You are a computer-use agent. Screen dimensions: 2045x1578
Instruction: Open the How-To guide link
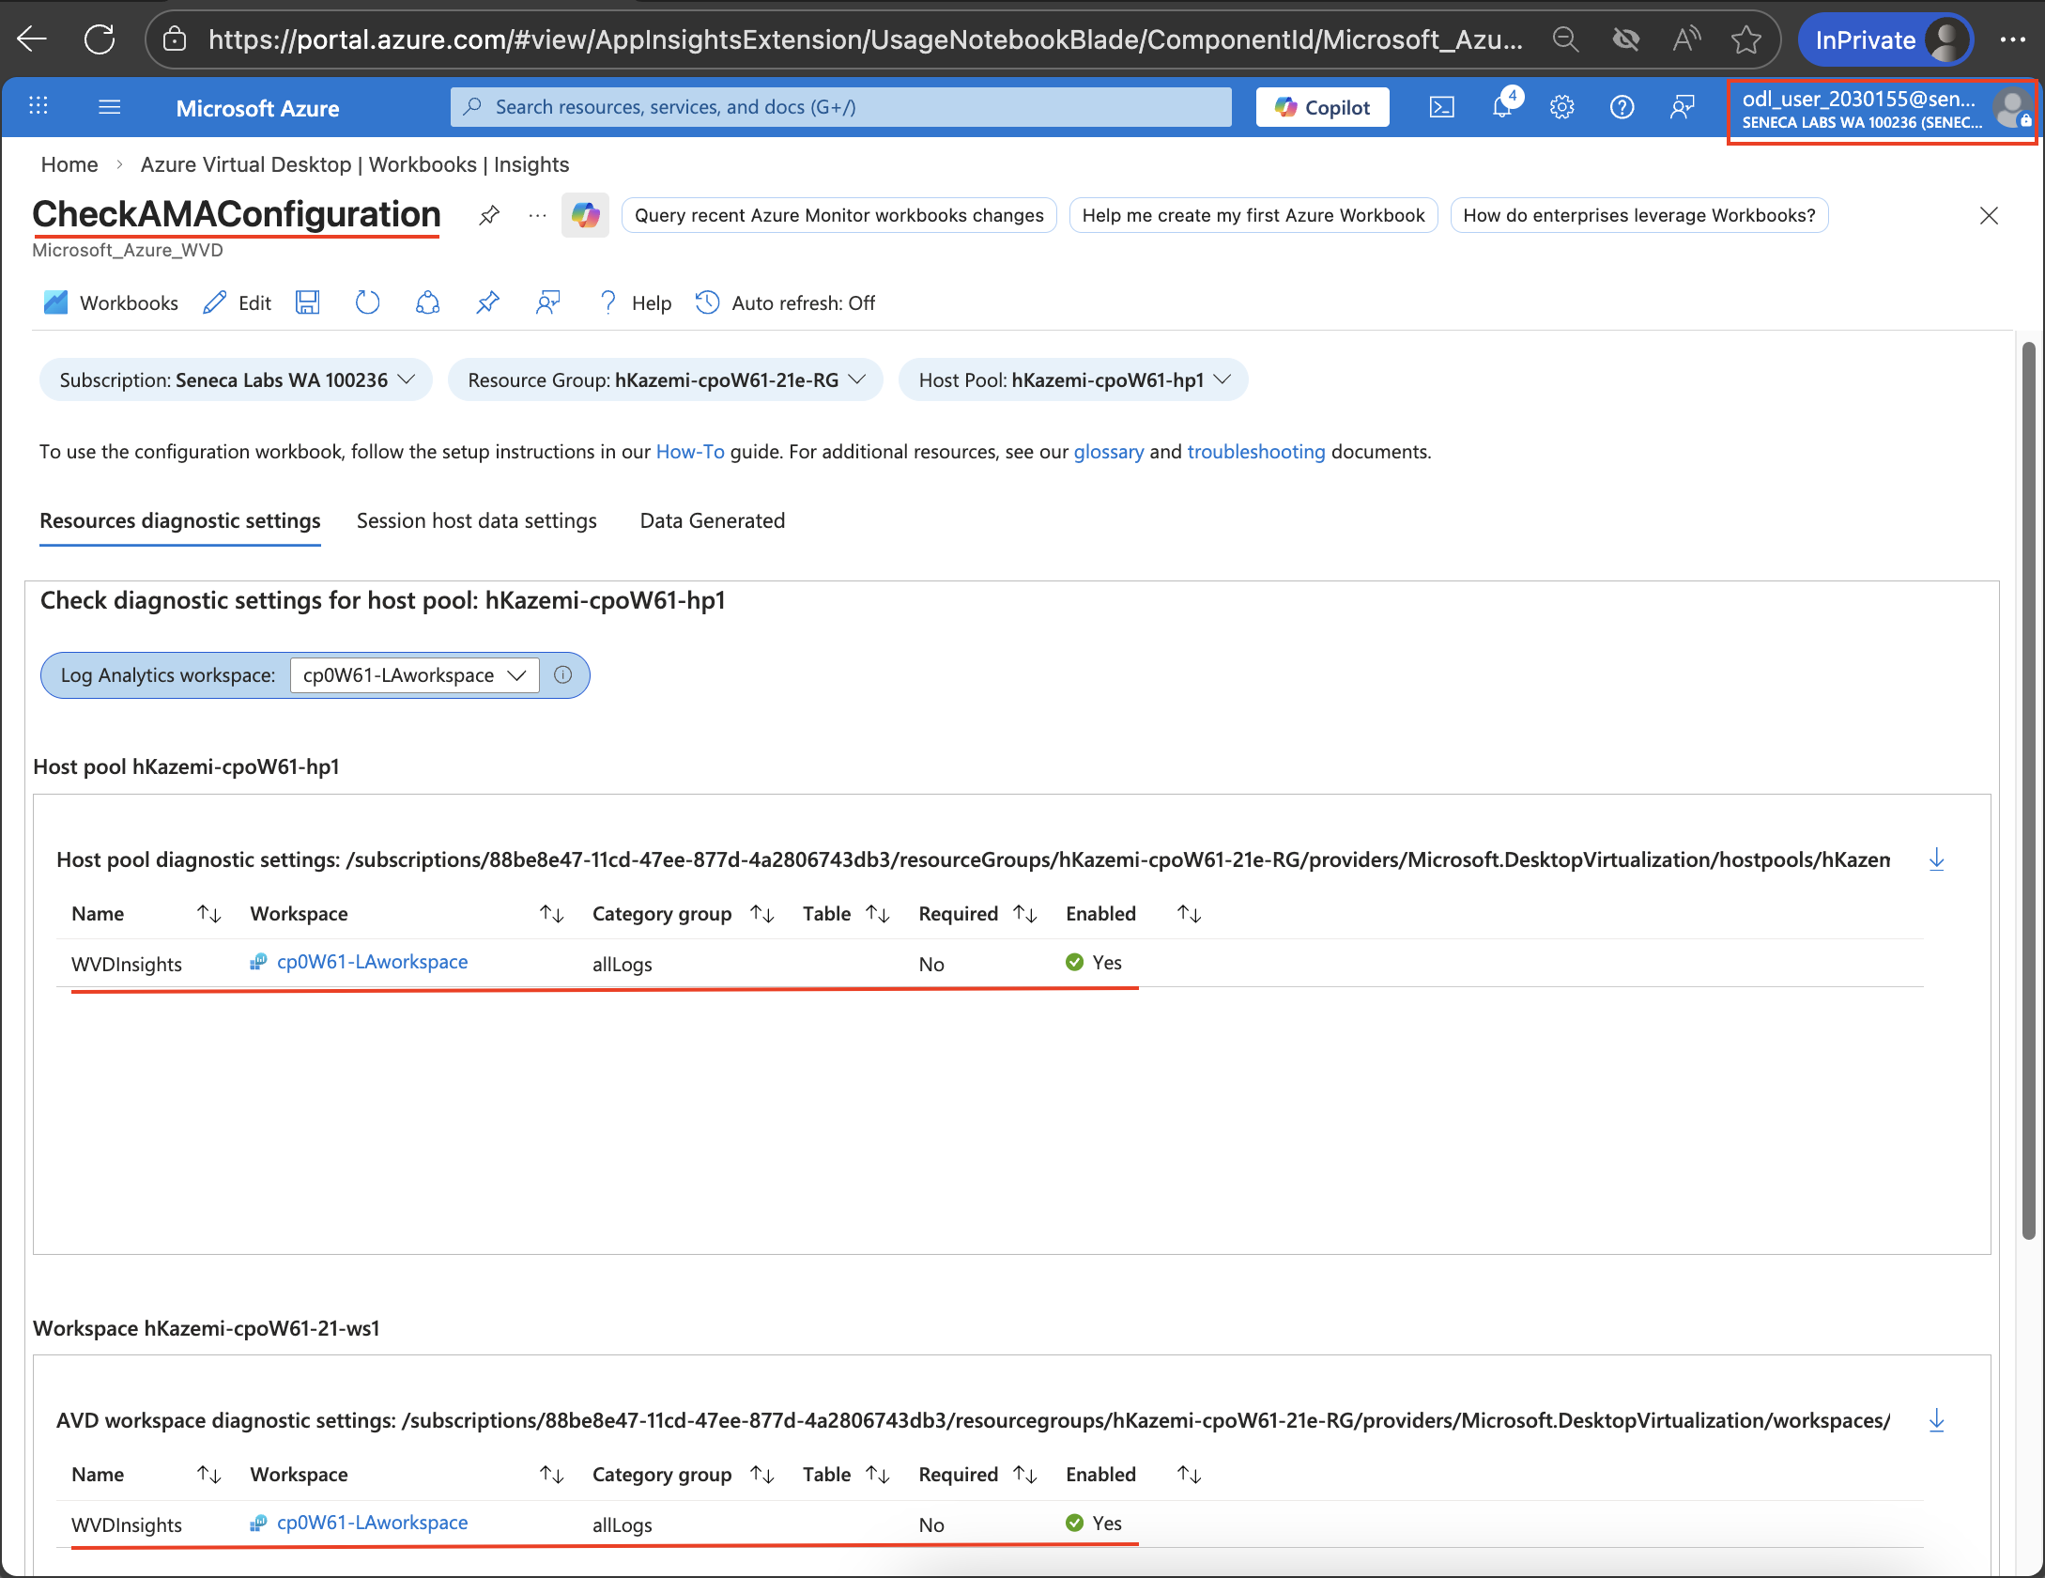690,452
